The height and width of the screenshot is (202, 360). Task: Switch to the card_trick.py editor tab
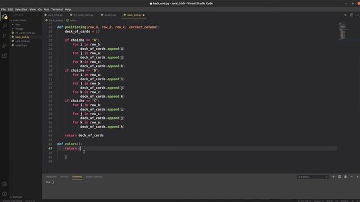pos(55,15)
